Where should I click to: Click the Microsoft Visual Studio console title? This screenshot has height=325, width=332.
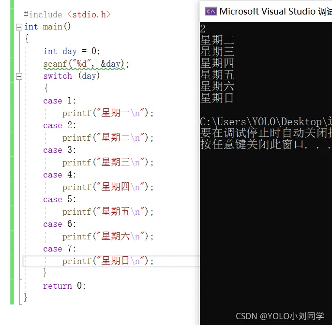[x=275, y=12]
